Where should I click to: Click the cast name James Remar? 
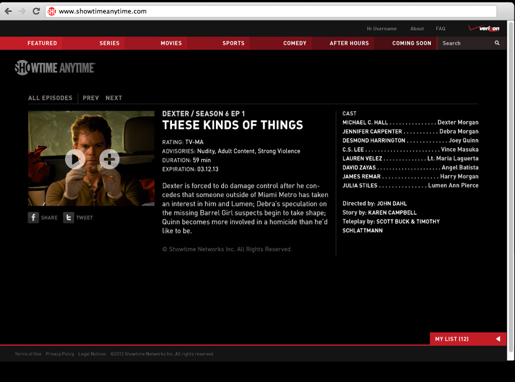[361, 176]
